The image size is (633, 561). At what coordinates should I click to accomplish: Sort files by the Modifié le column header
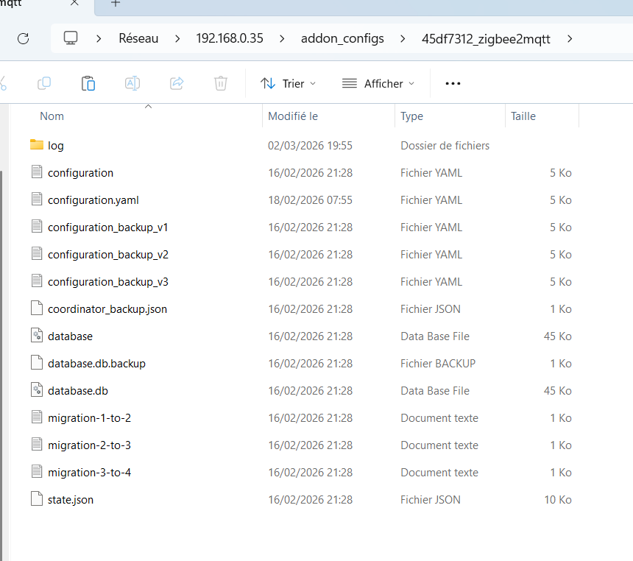[293, 116]
